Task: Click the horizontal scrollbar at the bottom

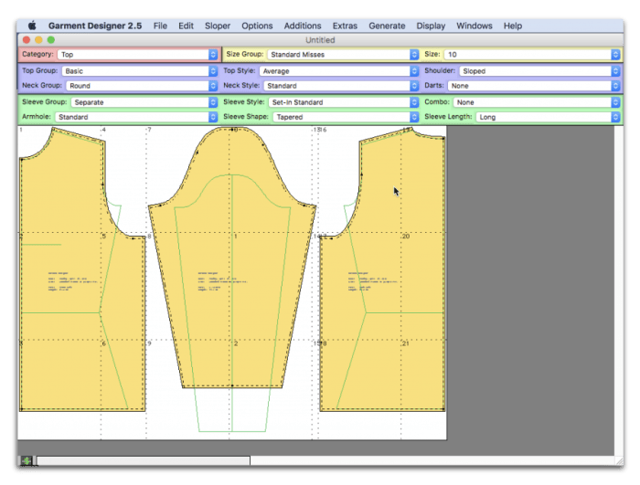Action: (x=144, y=461)
